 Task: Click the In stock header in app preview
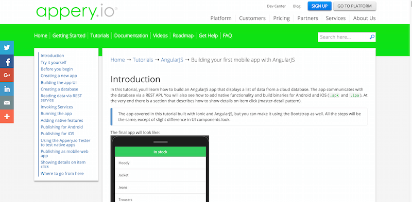[160, 152]
